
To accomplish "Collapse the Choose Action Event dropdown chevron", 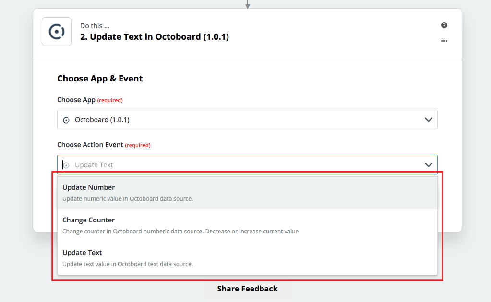I will pyautogui.click(x=429, y=165).
